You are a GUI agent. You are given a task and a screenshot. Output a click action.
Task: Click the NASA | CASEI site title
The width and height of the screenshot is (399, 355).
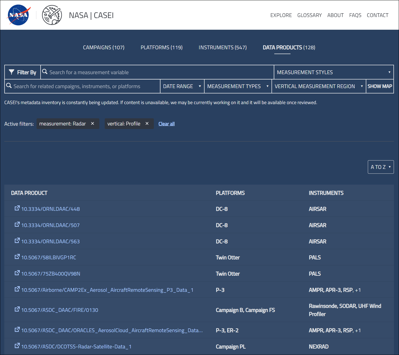[x=91, y=15]
